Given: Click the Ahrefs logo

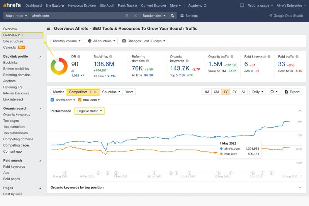Looking at the screenshot, I should point(12,5).
